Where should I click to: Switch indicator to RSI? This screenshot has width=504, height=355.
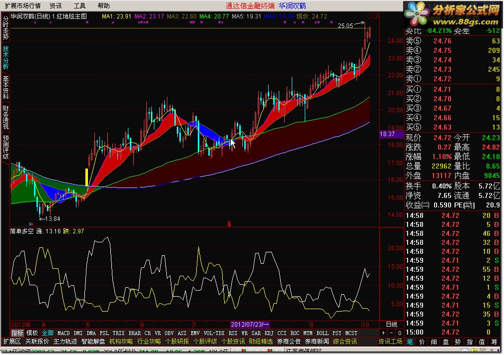[233, 333]
